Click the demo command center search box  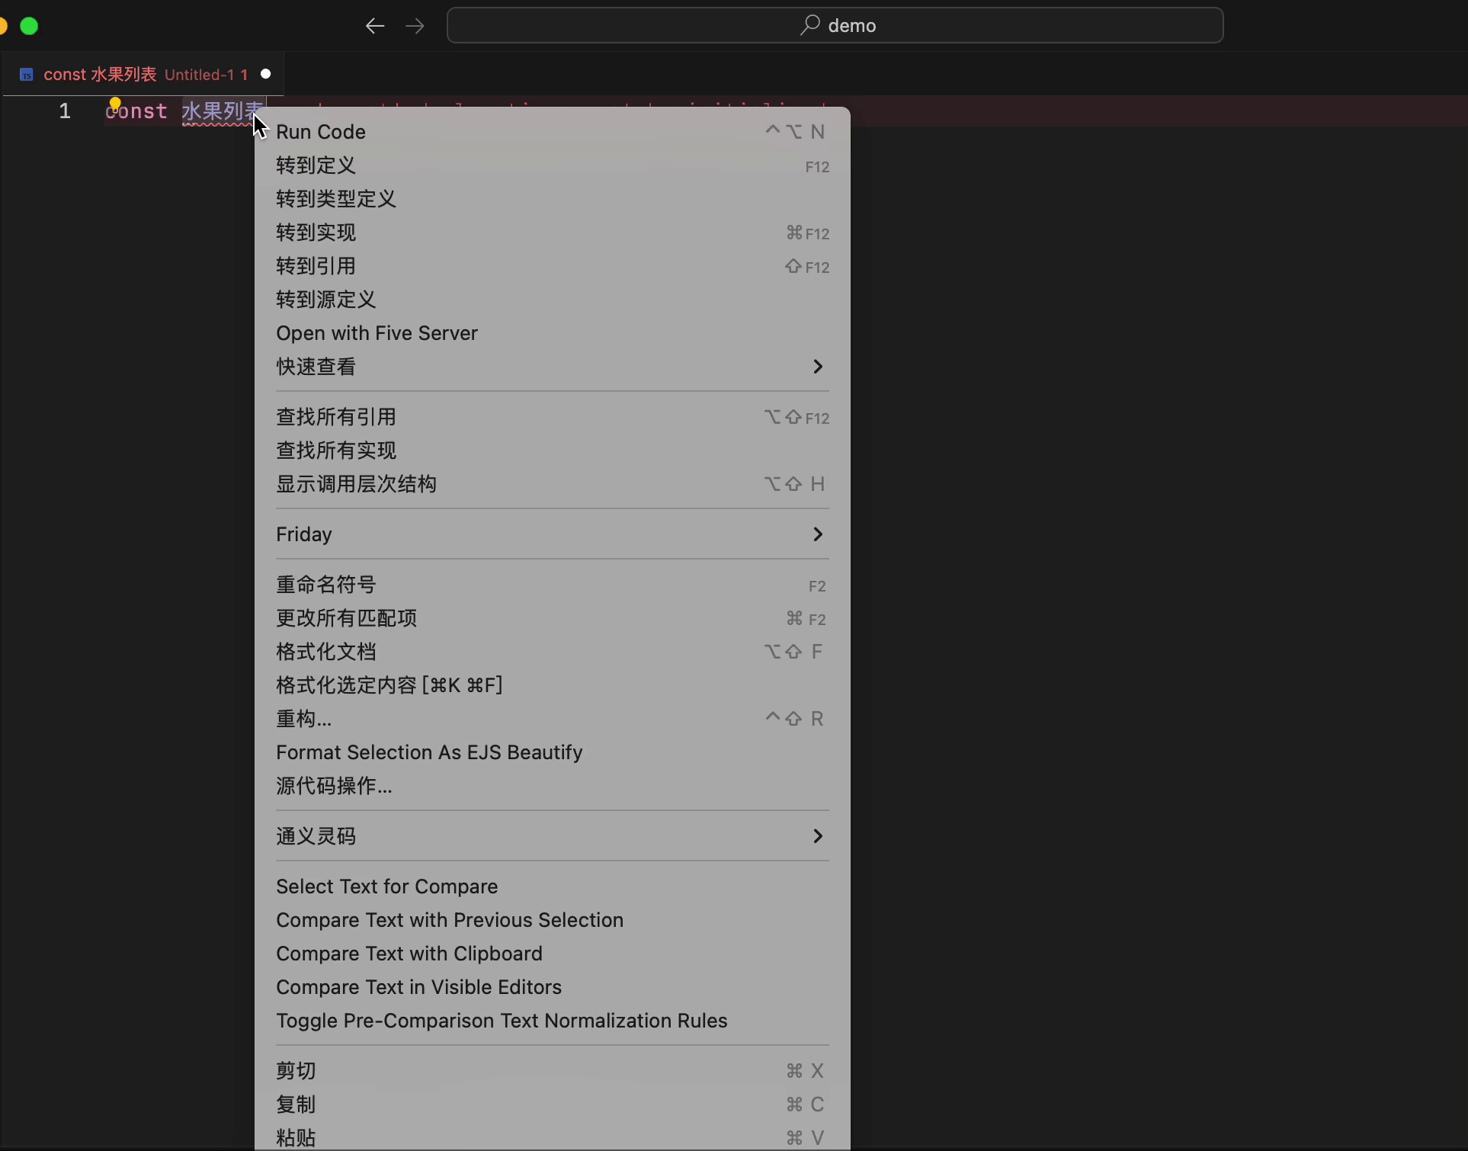pos(835,26)
